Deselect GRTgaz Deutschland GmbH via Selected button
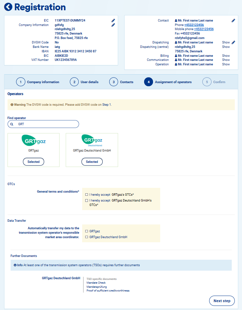 tap(92, 162)
